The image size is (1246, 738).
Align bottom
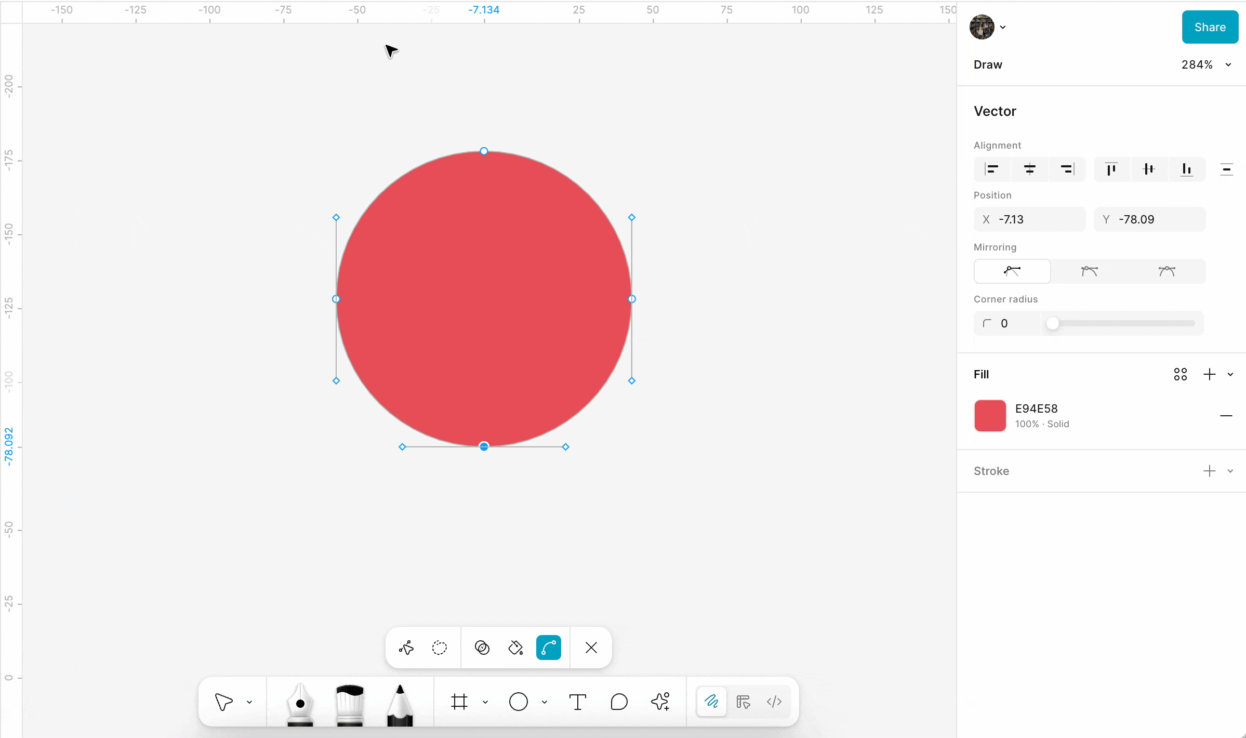coord(1187,169)
